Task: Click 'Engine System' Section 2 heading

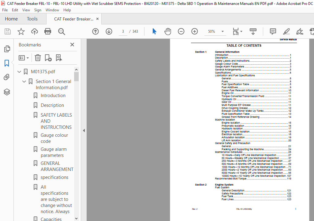Action: [224, 185]
